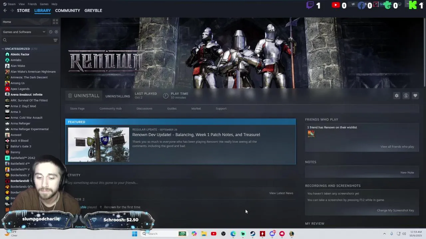Open the GREYBLE profile tab
Image resolution: width=426 pixels, height=239 pixels.
coord(93,11)
